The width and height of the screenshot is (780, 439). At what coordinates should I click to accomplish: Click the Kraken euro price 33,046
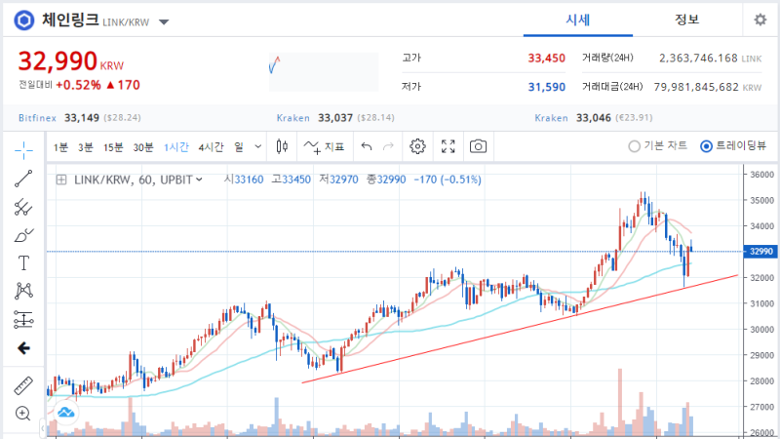[594, 118]
